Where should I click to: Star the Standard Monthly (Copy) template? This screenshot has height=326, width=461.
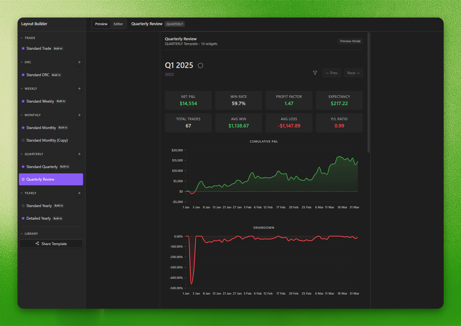point(23,140)
